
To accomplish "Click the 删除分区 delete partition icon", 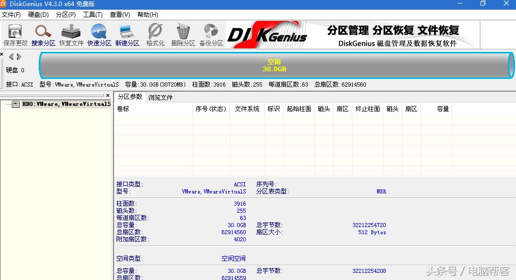I will [x=183, y=35].
